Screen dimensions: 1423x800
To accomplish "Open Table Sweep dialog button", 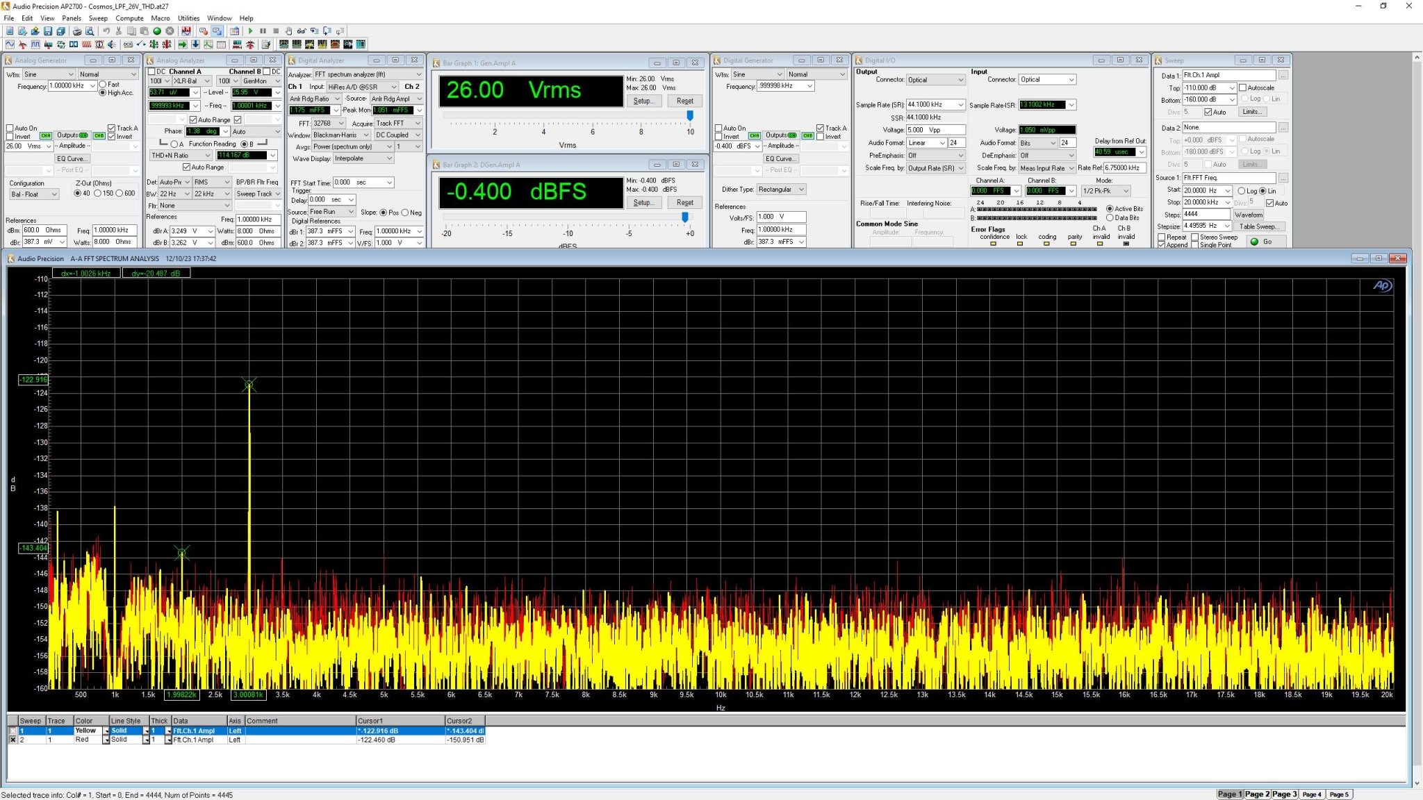I will pyautogui.click(x=1258, y=226).
